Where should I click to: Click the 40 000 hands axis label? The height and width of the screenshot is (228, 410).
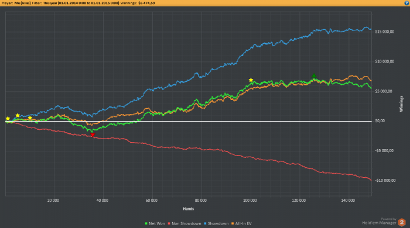(x=102, y=201)
